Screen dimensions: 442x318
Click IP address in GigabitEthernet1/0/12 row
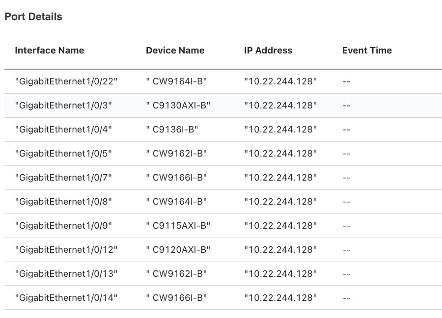(280, 250)
